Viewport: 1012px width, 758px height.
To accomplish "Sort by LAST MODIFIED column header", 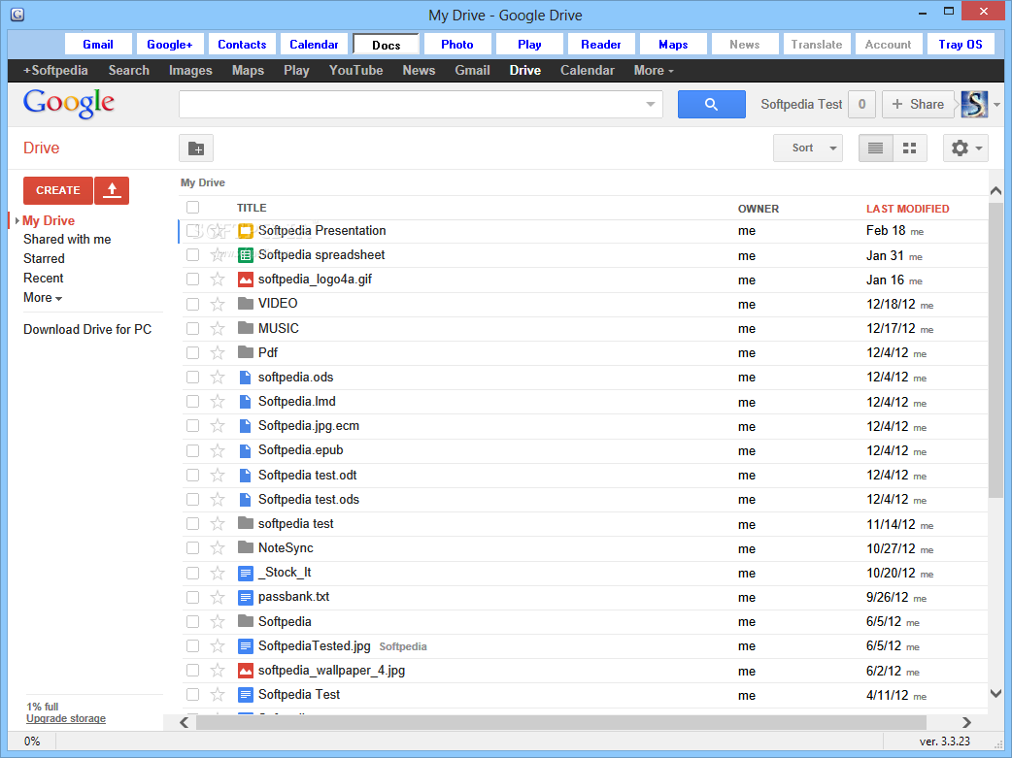I will pos(907,209).
